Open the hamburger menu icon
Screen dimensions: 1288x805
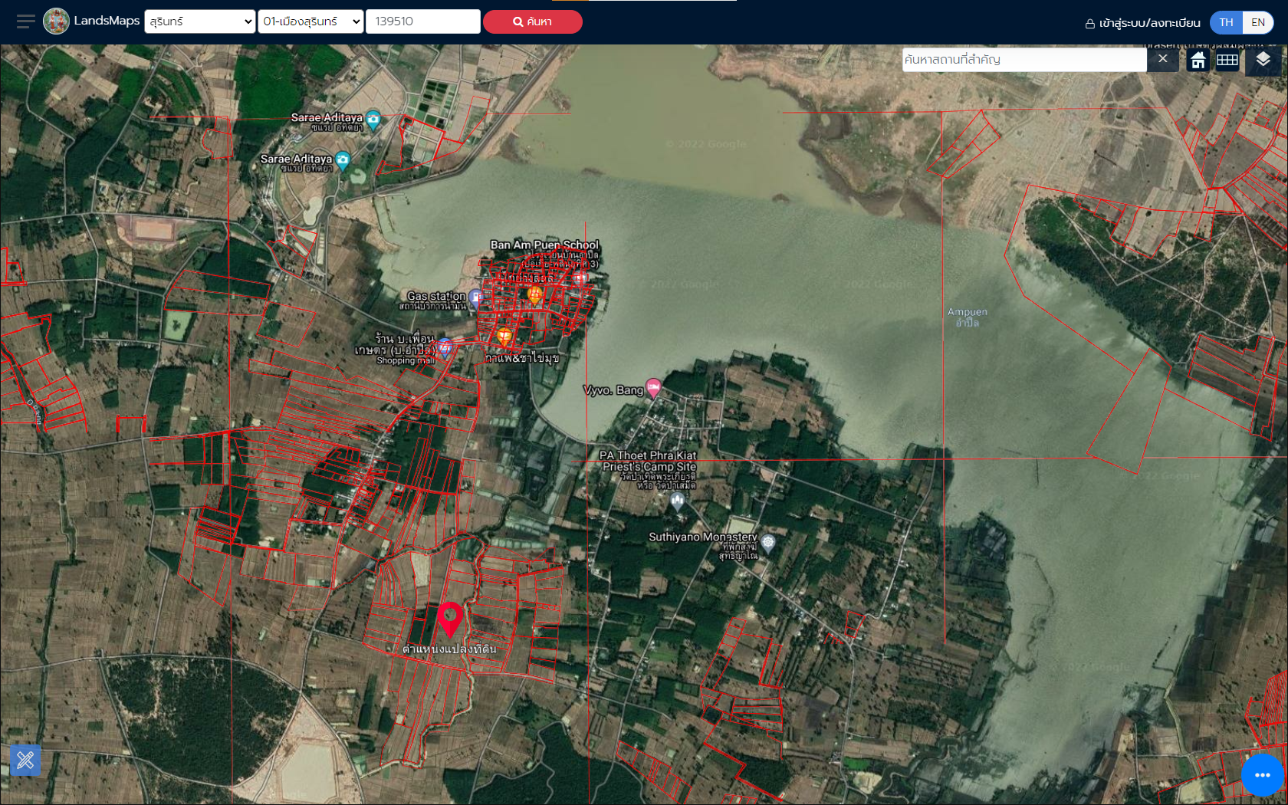(25, 21)
